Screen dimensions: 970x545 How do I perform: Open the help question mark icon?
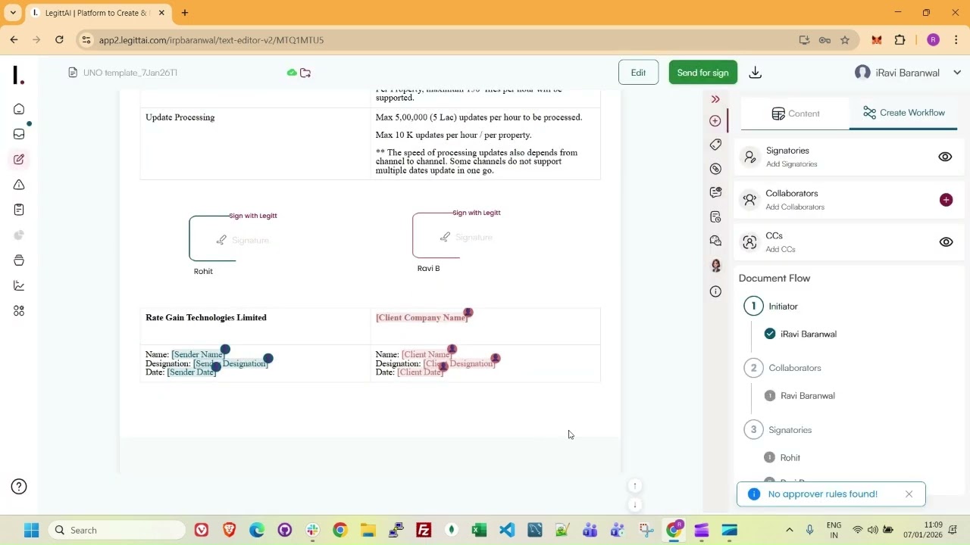[x=19, y=487]
